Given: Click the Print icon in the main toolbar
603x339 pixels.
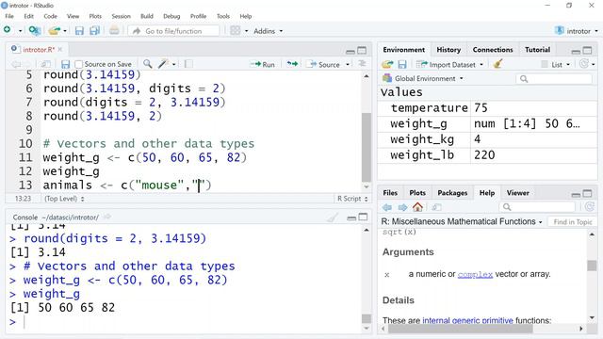Looking at the screenshot, I should coord(114,30).
